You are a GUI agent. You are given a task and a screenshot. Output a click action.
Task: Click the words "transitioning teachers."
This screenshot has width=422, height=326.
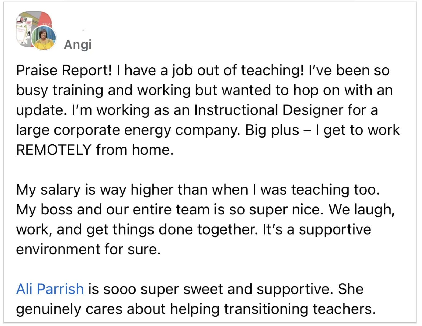coord(300,309)
